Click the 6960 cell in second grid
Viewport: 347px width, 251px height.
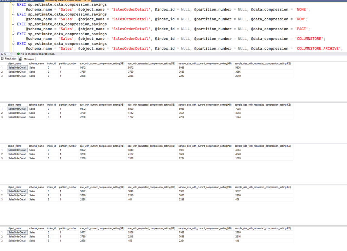click(132, 109)
